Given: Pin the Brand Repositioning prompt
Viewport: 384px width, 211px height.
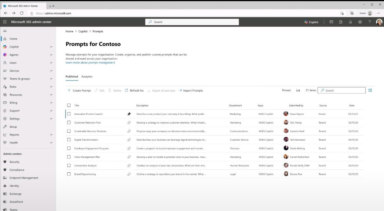Looking at the screenshot, I should [129, 174].
